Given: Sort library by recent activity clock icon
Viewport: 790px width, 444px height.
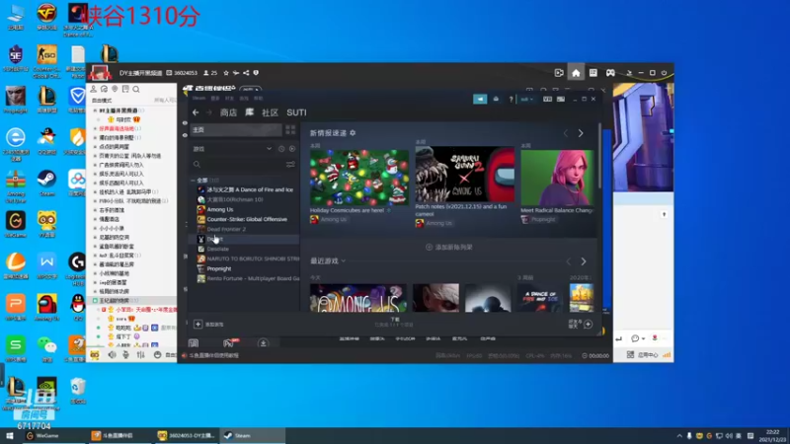Looking at the screenshot, I should pyautogui.click(x=281, y=149).
